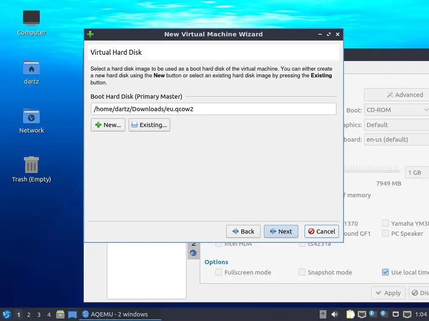
Task: Browse for an Existing... hard disk image
Action: 149,125
